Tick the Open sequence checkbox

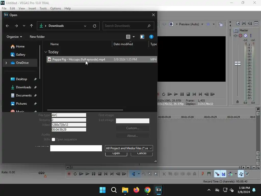click(53, 140)
